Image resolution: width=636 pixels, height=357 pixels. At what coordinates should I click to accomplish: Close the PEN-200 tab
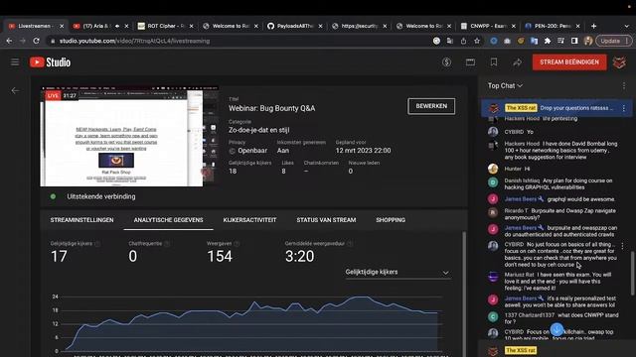pos(578,26)
